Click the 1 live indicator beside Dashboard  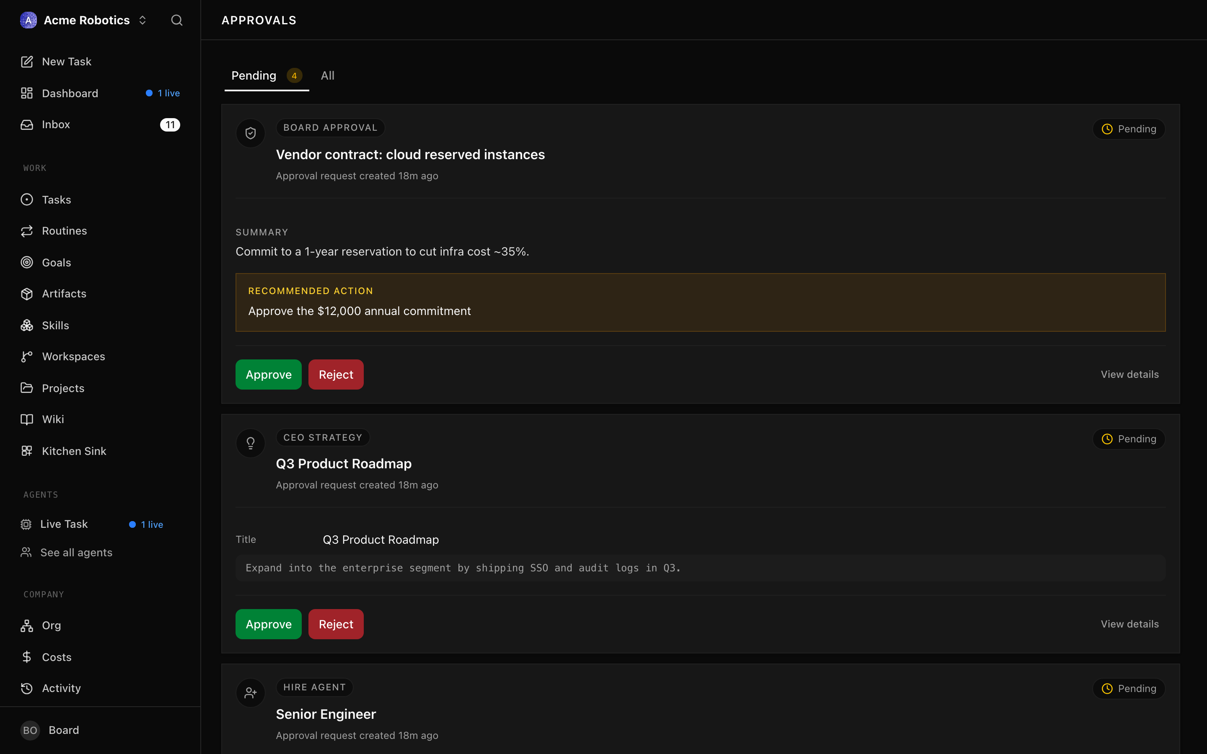pos(163,93)
